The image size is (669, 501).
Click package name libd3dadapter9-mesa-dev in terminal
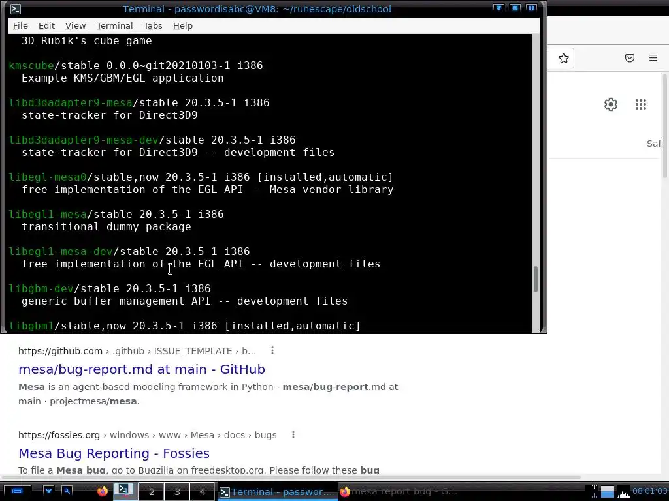[84, 140]
